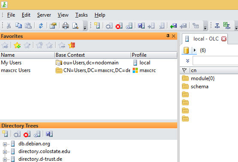Click ou=Users,dc=nodomain base context cell

pyautogui.click(x=91, y=63)
